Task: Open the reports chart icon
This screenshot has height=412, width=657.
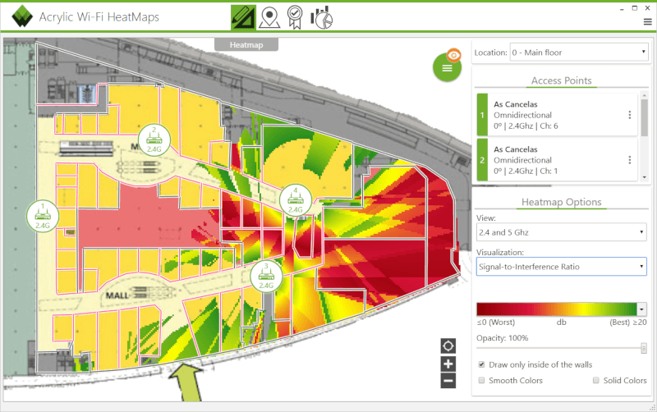Action: [x=321, y=17]
